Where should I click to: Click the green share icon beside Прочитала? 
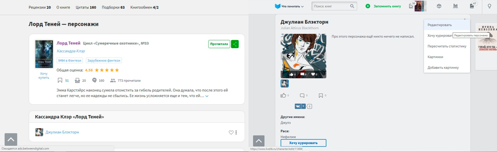[235, 44]
